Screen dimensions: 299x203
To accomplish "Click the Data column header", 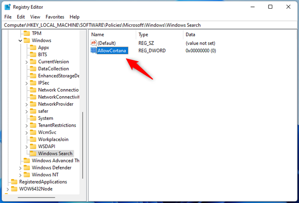I will click(x=240, y=35).
